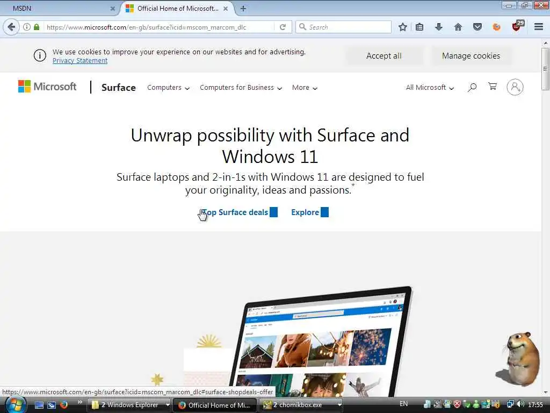Open the site information icon in address bar
The image size is (550, 413).
pos(27,27)
